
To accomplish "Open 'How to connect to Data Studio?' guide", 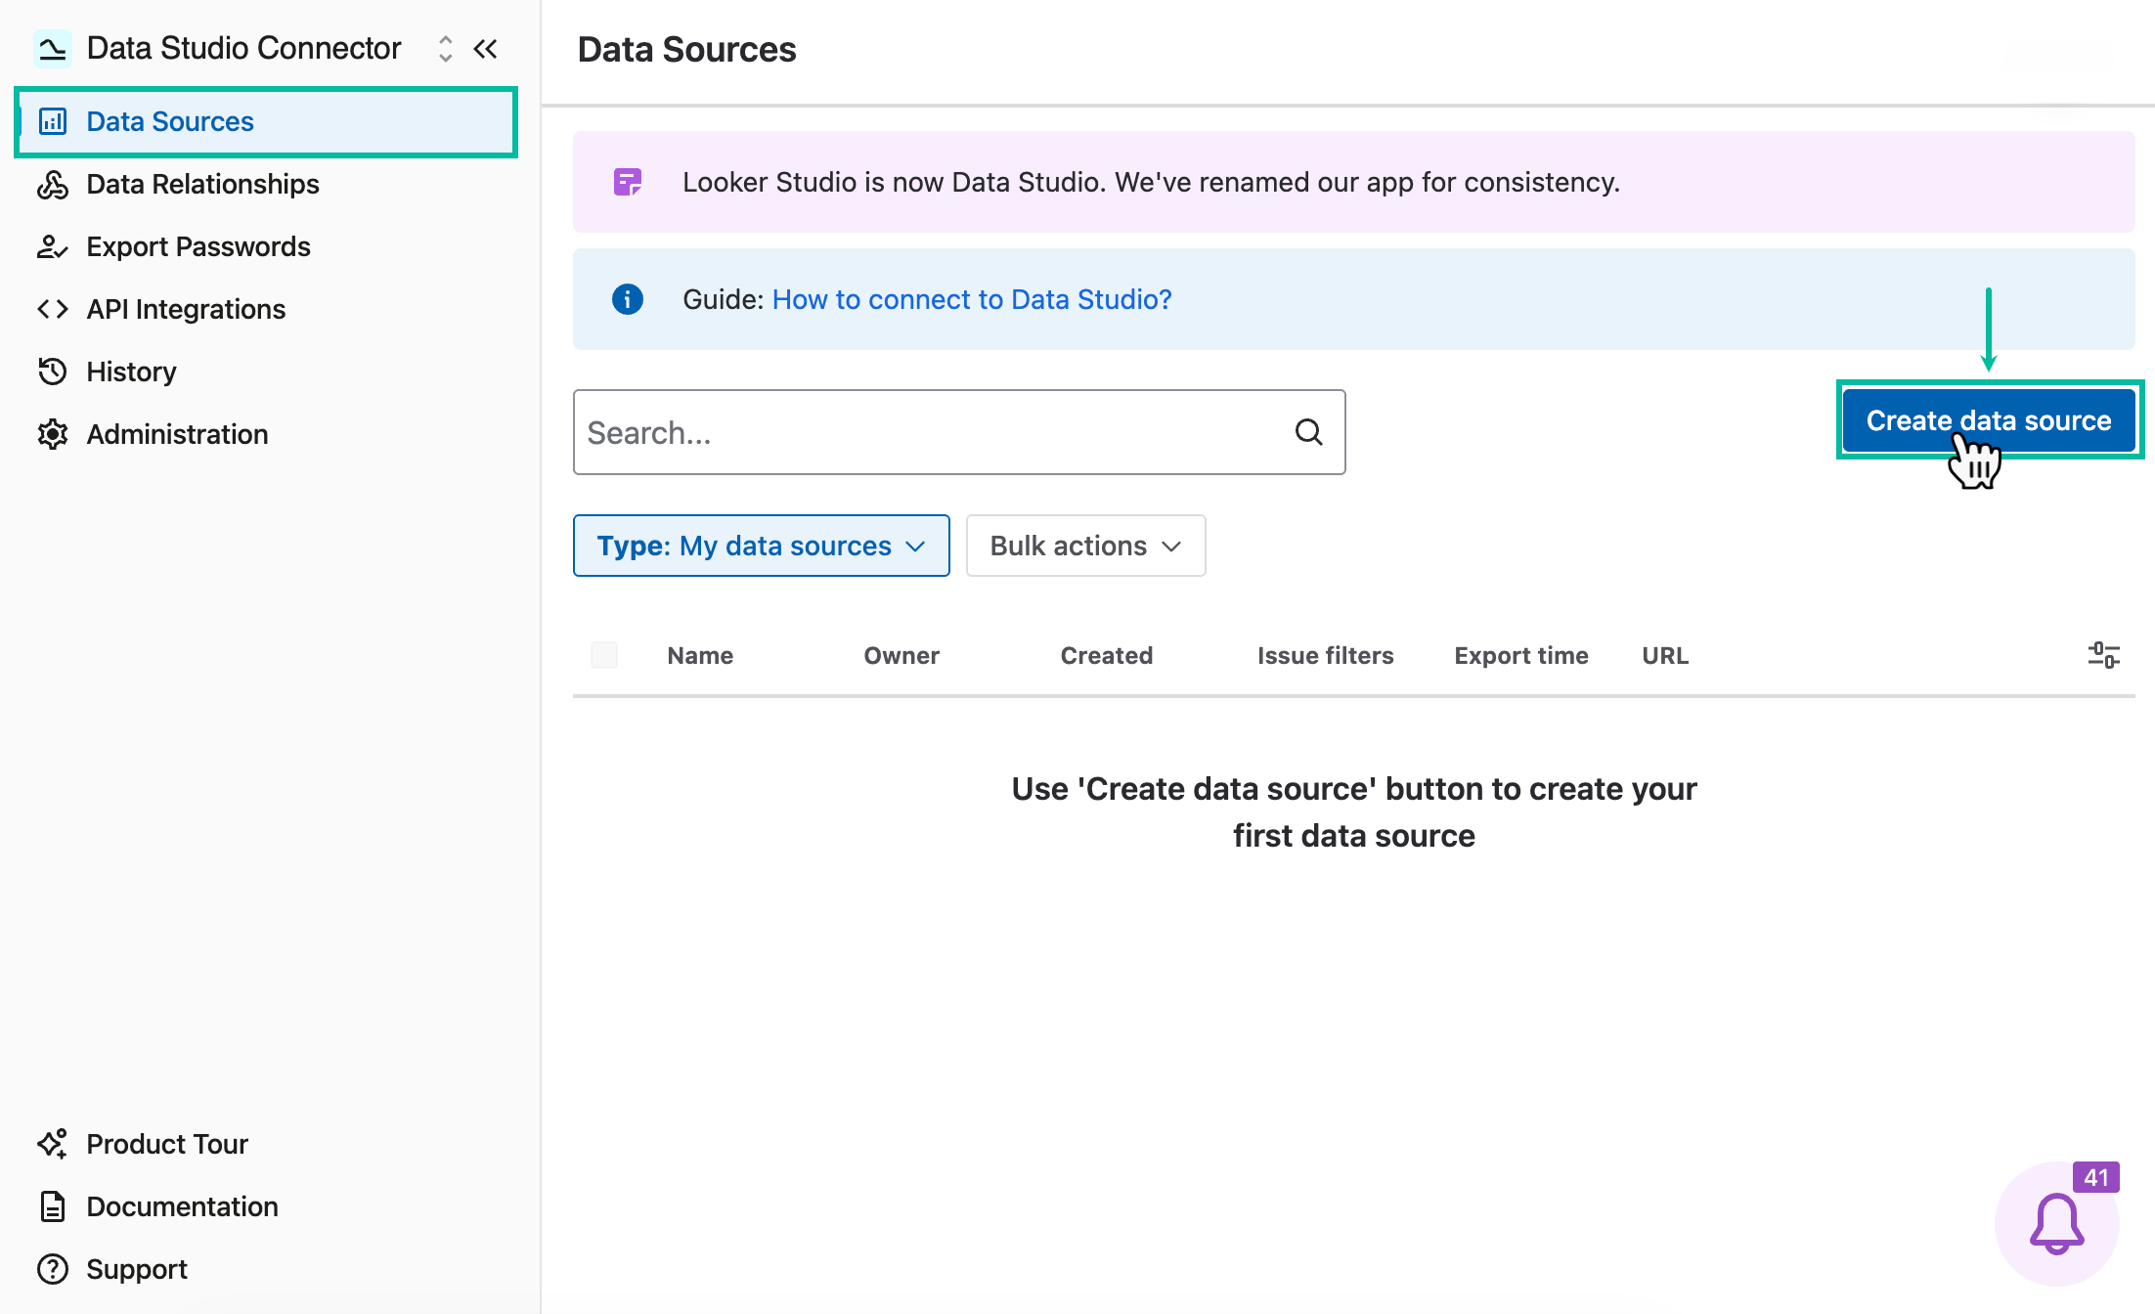I will [x=972, y=299].
